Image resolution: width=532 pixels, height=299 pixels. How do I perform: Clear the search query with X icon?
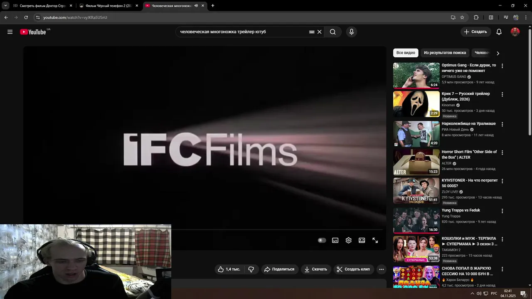(319, 32)
